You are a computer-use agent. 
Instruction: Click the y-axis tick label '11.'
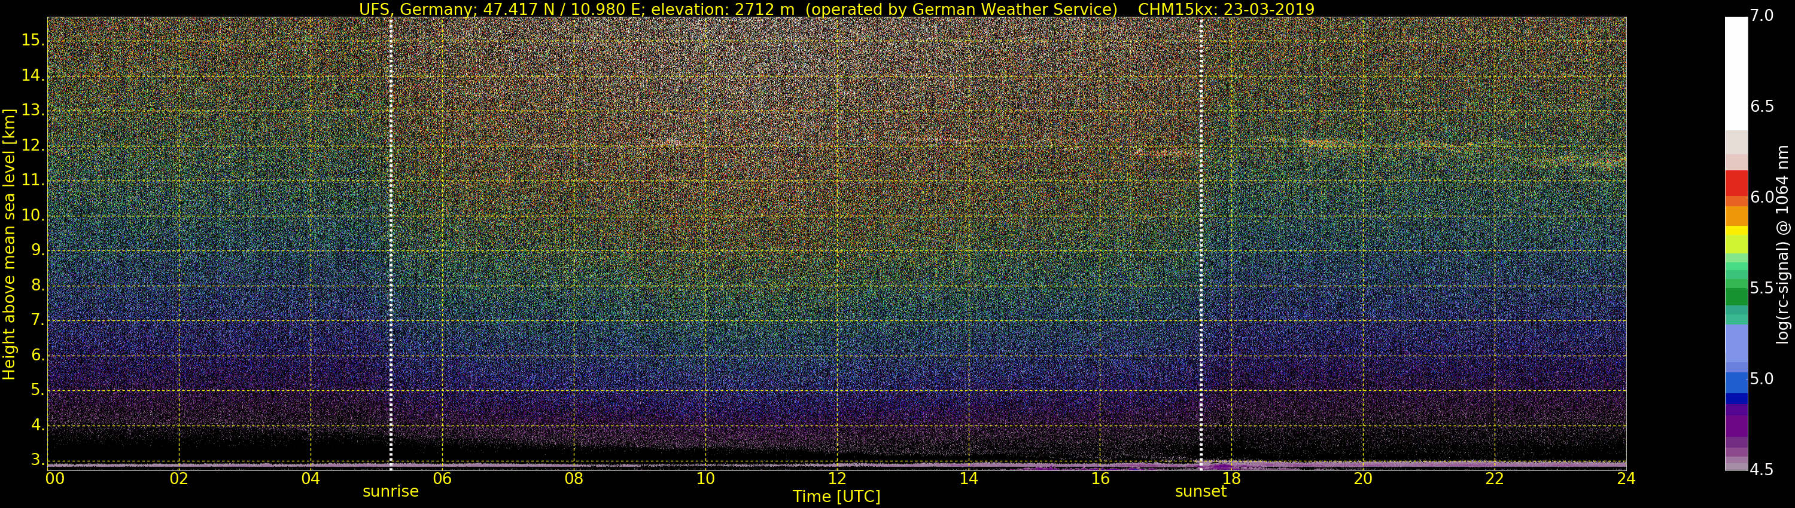click(x=32, y=181)
